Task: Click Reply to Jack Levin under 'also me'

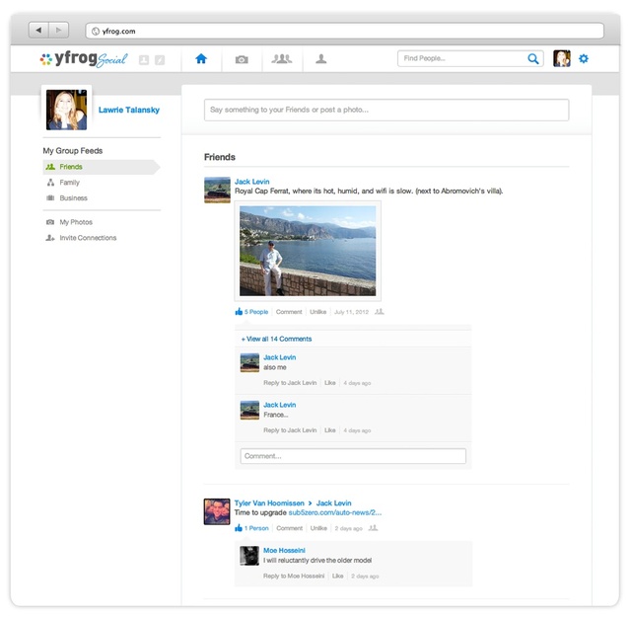Action: pos(290,383)
